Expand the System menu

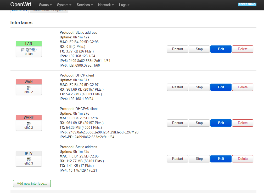(x=64, y=5)
